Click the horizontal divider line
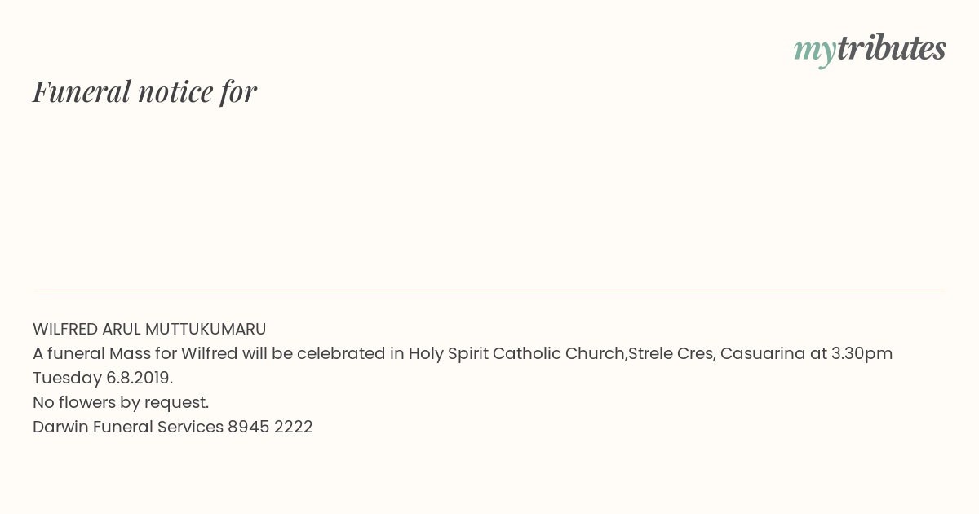The image size is (979, 514). 489,290
